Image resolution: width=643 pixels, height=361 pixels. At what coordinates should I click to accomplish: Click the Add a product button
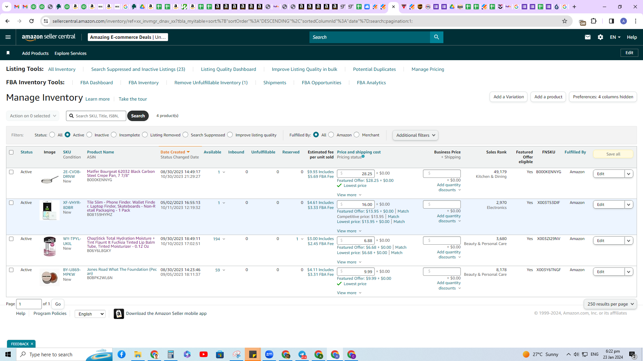click(x=548, y=97)
